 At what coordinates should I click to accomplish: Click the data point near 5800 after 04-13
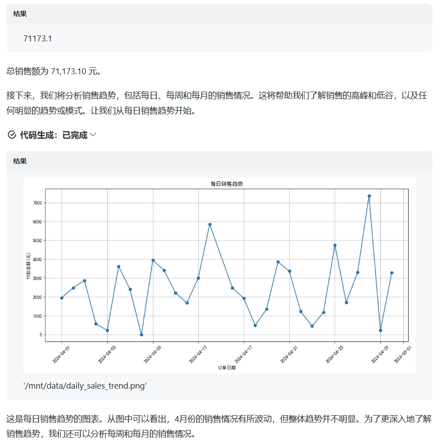(210, 225)
